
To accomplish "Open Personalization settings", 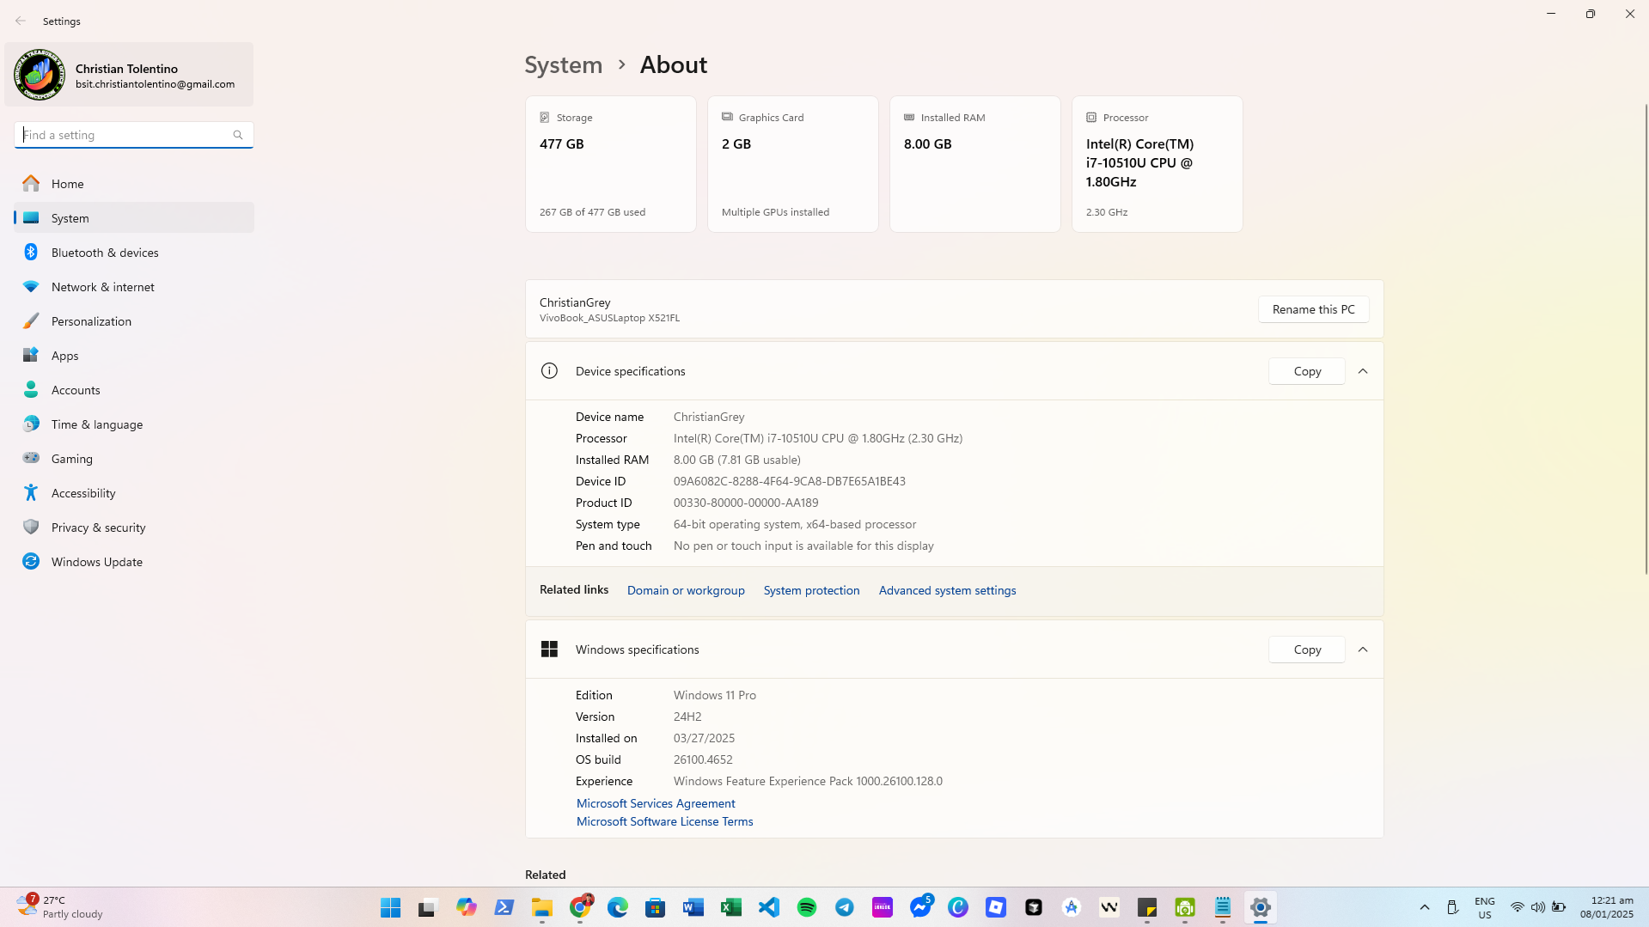I will [133, 321].
